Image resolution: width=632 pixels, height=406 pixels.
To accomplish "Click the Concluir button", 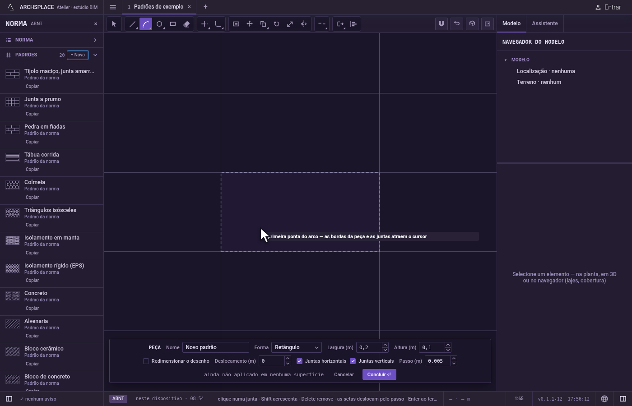I will [x=379, y=374].
